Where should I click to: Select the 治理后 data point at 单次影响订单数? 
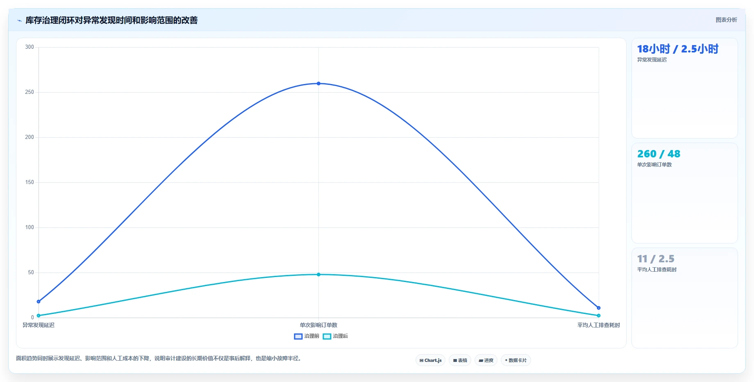point(318,275)
